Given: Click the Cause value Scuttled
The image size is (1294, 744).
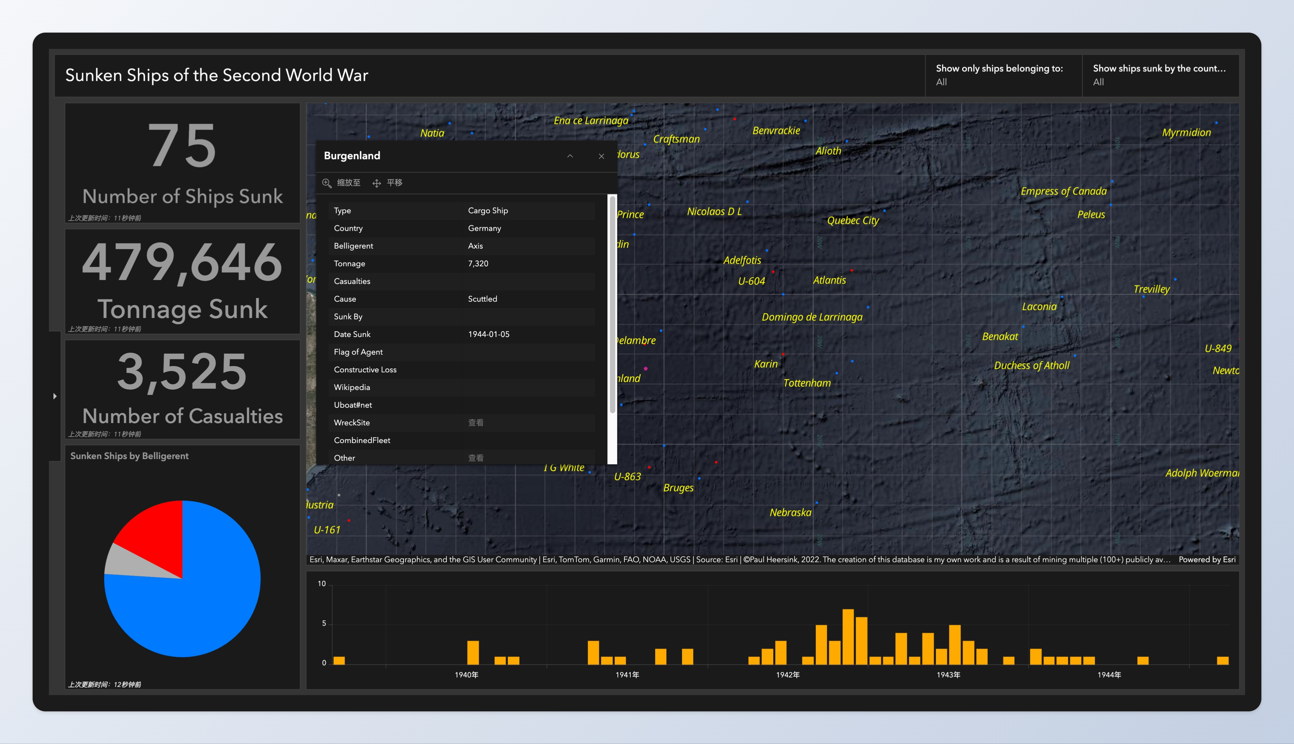Looking at the screenshot, I should pos(482,299).
